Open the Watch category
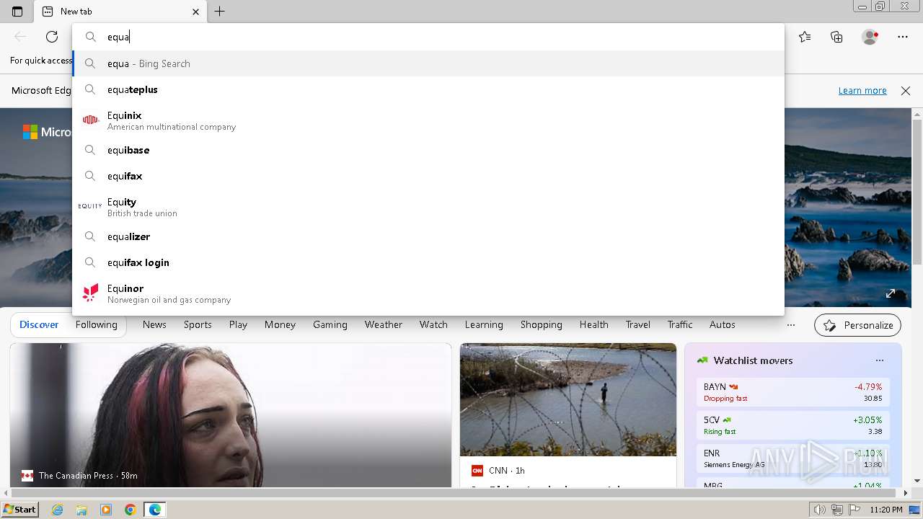The width and height of the screenshot is (923, 519). pos(433,325)
